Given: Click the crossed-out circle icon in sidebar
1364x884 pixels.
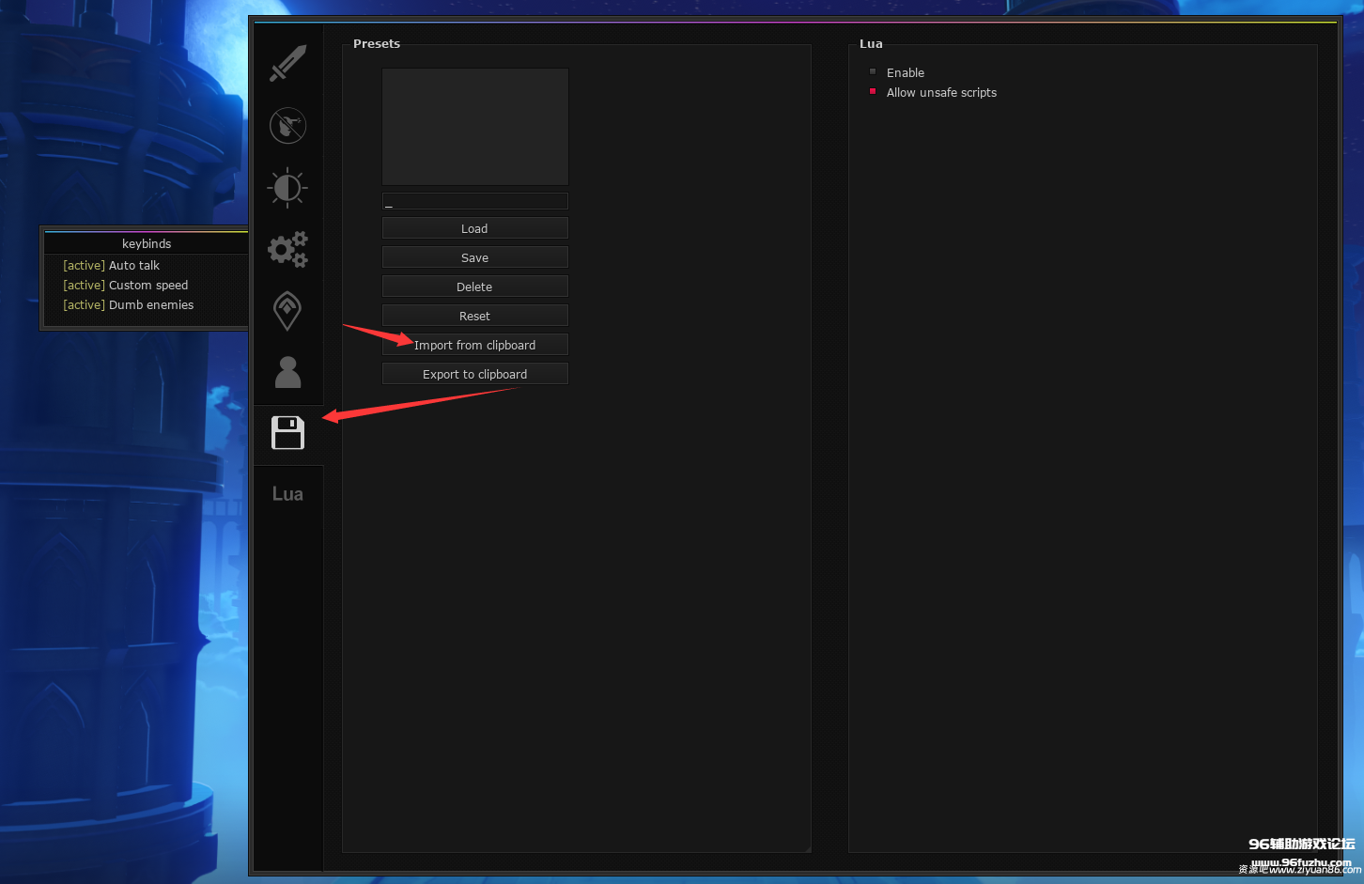Looking at the screenshot, I should [287, 126].
